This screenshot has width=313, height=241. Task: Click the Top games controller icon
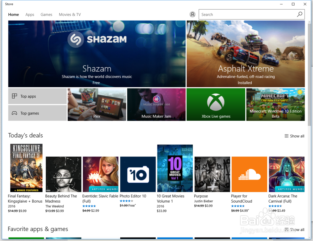14,113
